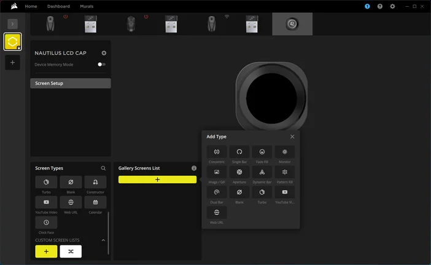Choose the Fade Fill screen type
The width and height of the screenshot is (431, 265).
[x=262, y=152]
